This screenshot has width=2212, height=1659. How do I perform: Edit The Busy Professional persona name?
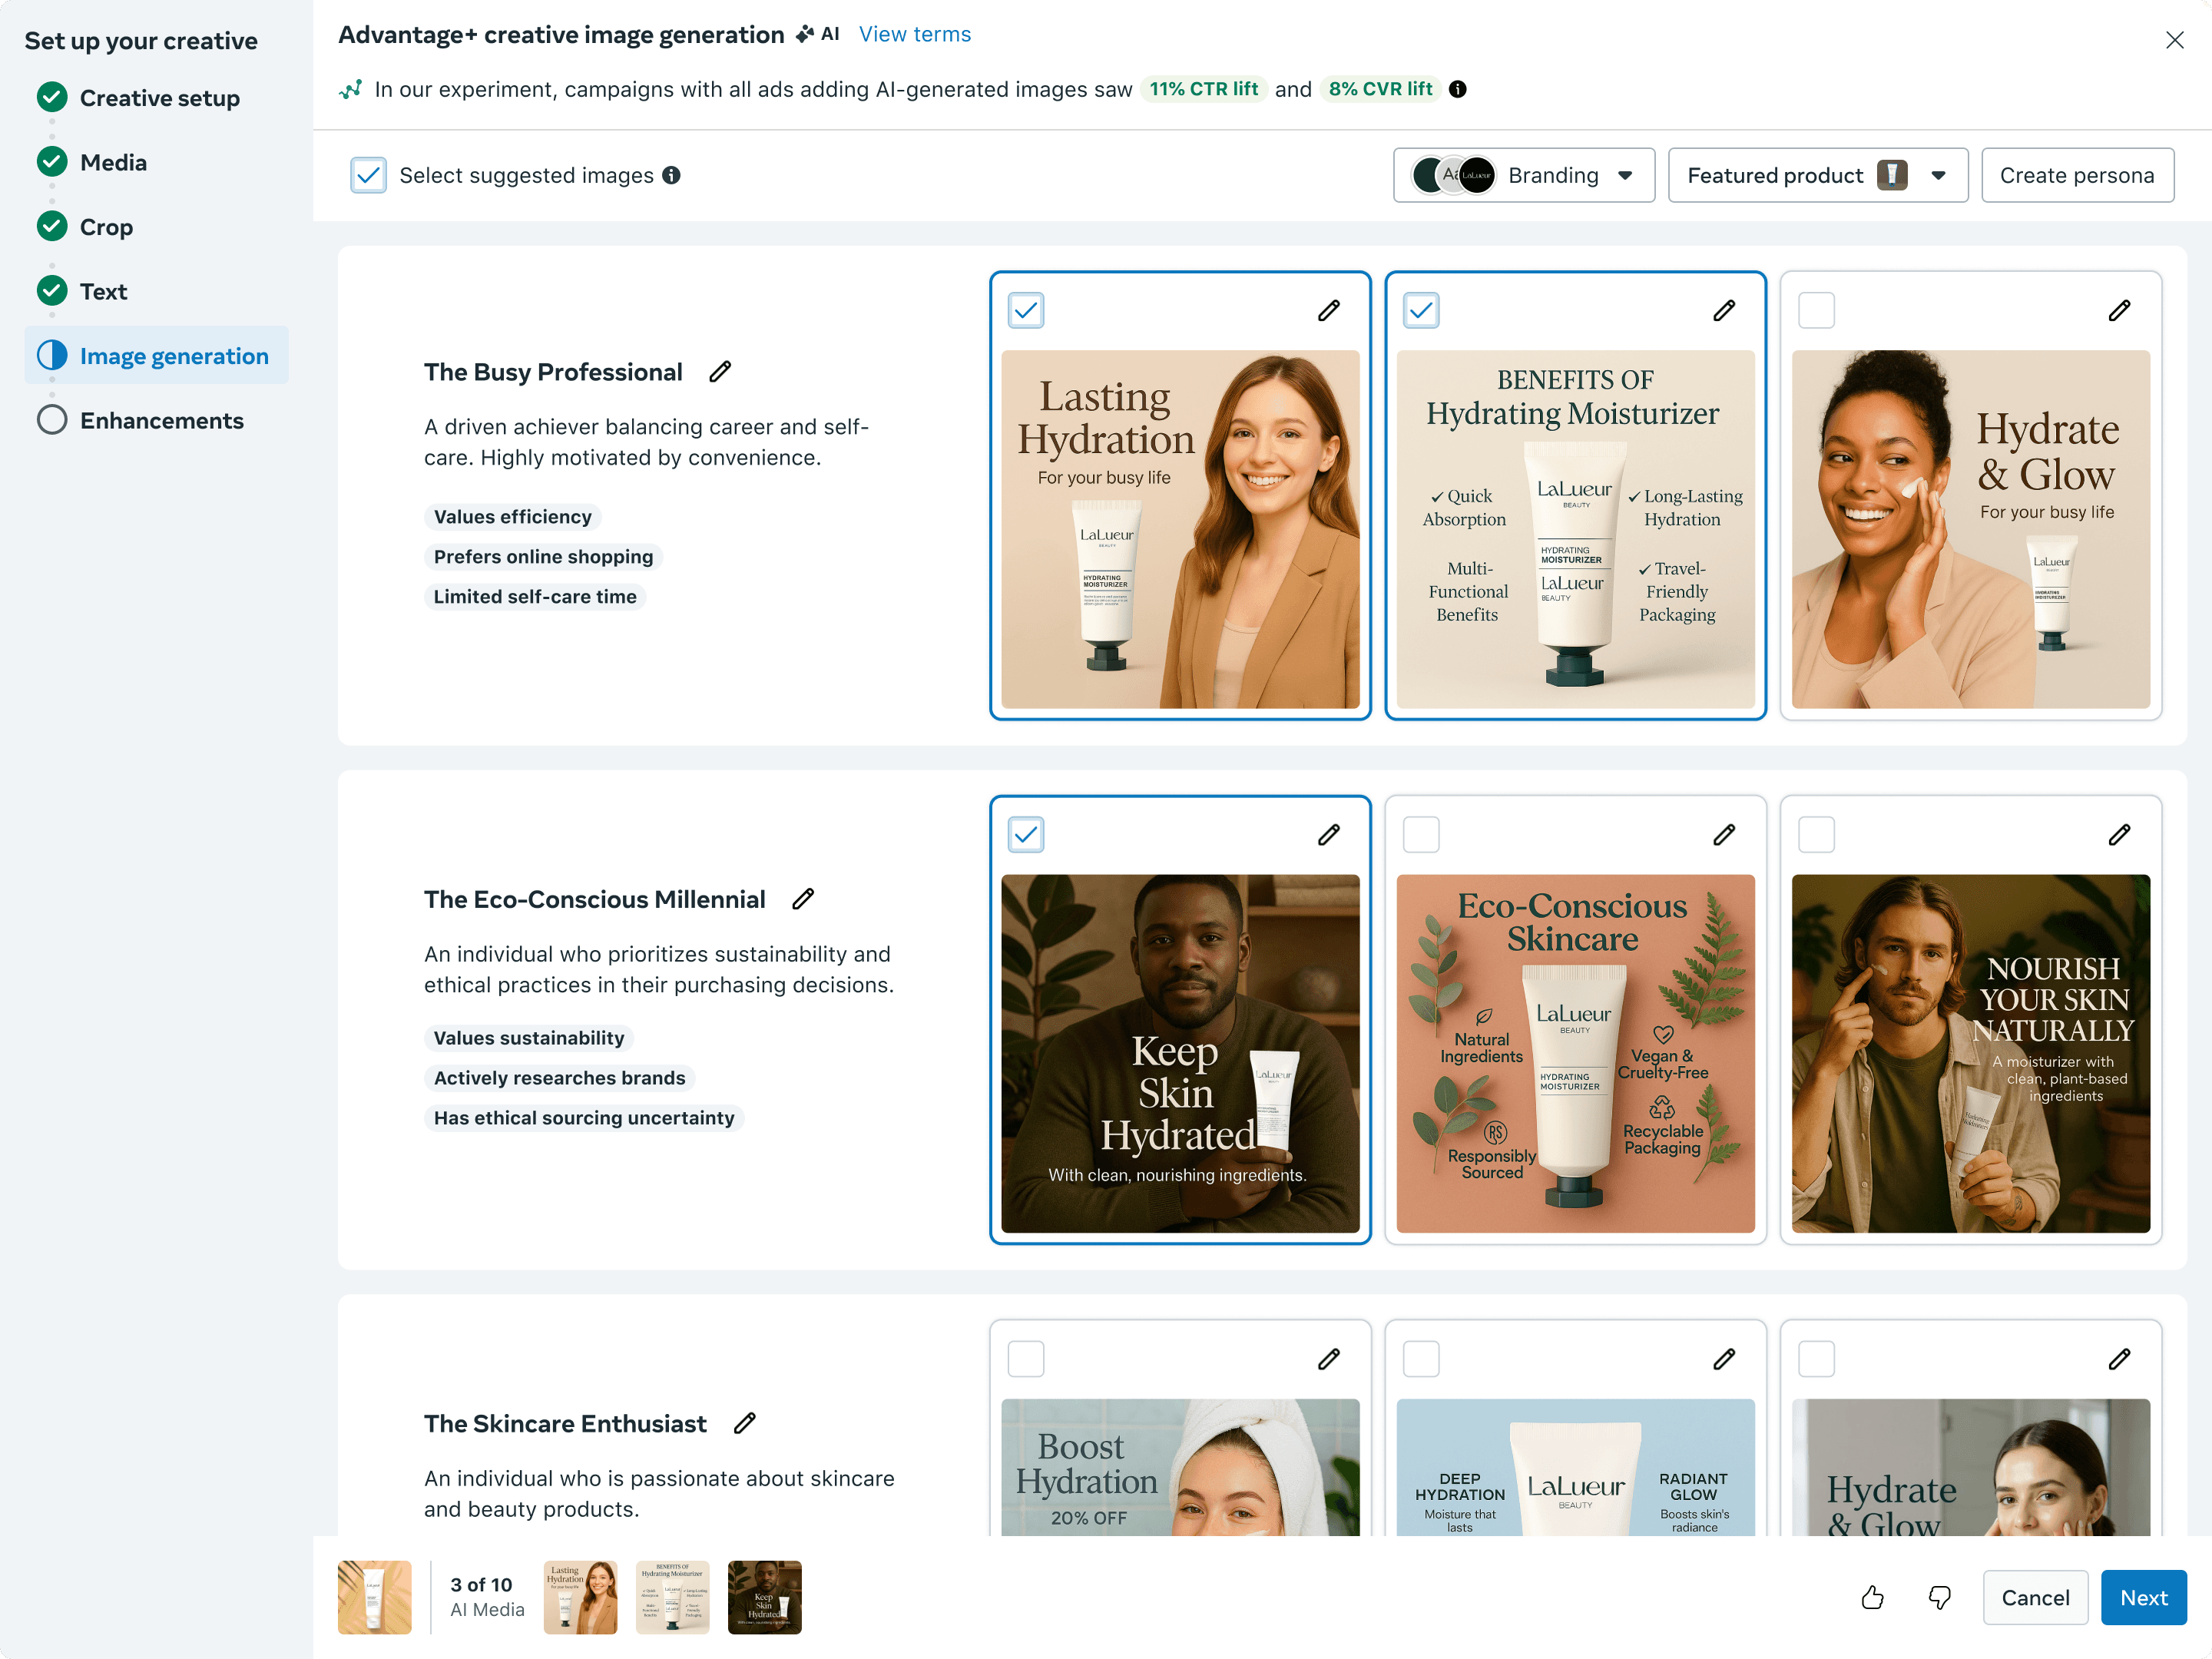pyautogui.click(x=720, y=372)
